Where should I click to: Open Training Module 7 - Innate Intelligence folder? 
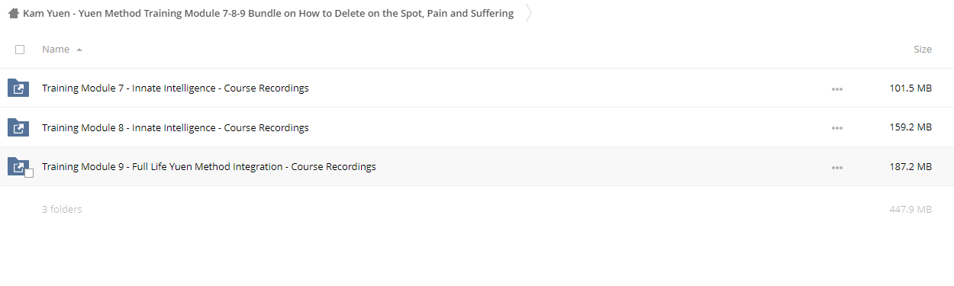176,88
